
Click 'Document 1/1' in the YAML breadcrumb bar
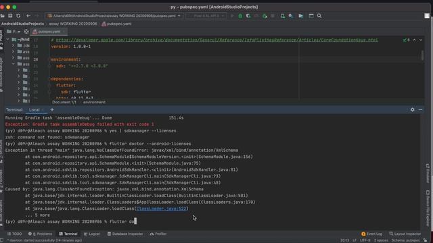point(64,102)
